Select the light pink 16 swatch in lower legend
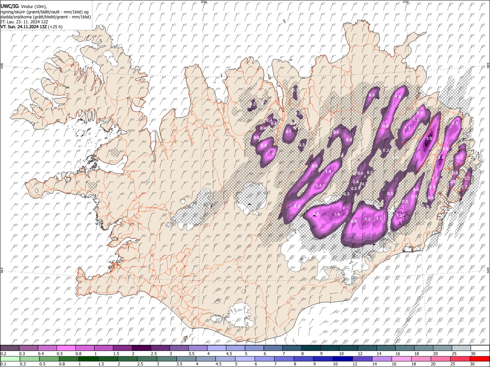 [x=401, y=359]
